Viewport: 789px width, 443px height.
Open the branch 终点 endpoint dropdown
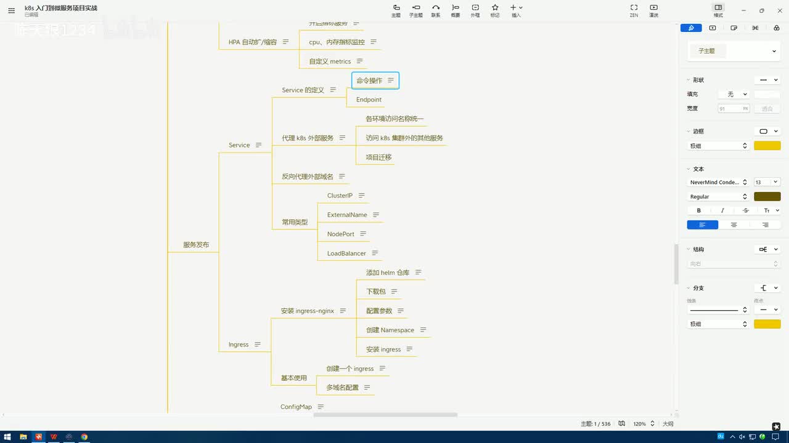[x=767, y=309]
